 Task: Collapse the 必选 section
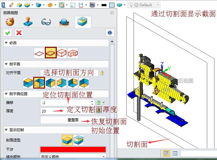(x=6, y=43)
